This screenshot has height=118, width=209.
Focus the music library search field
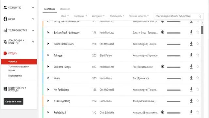[179, 16]
